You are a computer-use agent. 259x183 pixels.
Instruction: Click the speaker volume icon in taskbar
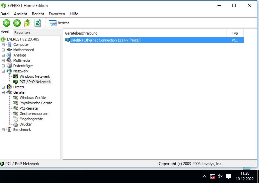tap(220, 176)
